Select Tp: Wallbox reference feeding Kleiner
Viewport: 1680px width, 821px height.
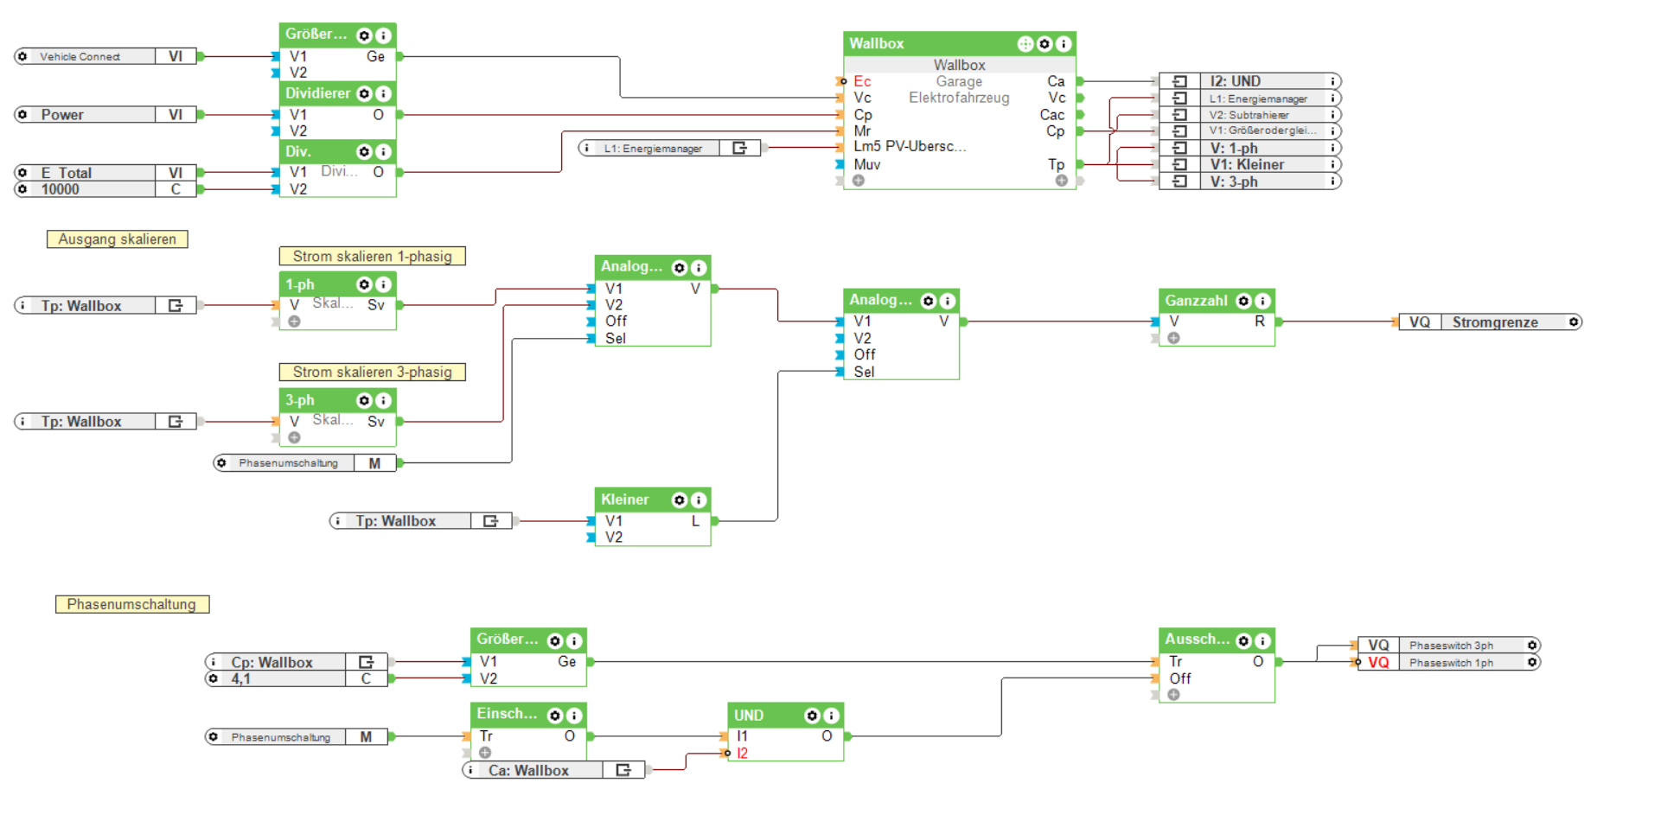421,521
